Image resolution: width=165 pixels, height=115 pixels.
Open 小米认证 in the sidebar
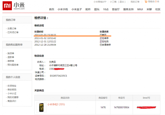(x=12, y=93)
